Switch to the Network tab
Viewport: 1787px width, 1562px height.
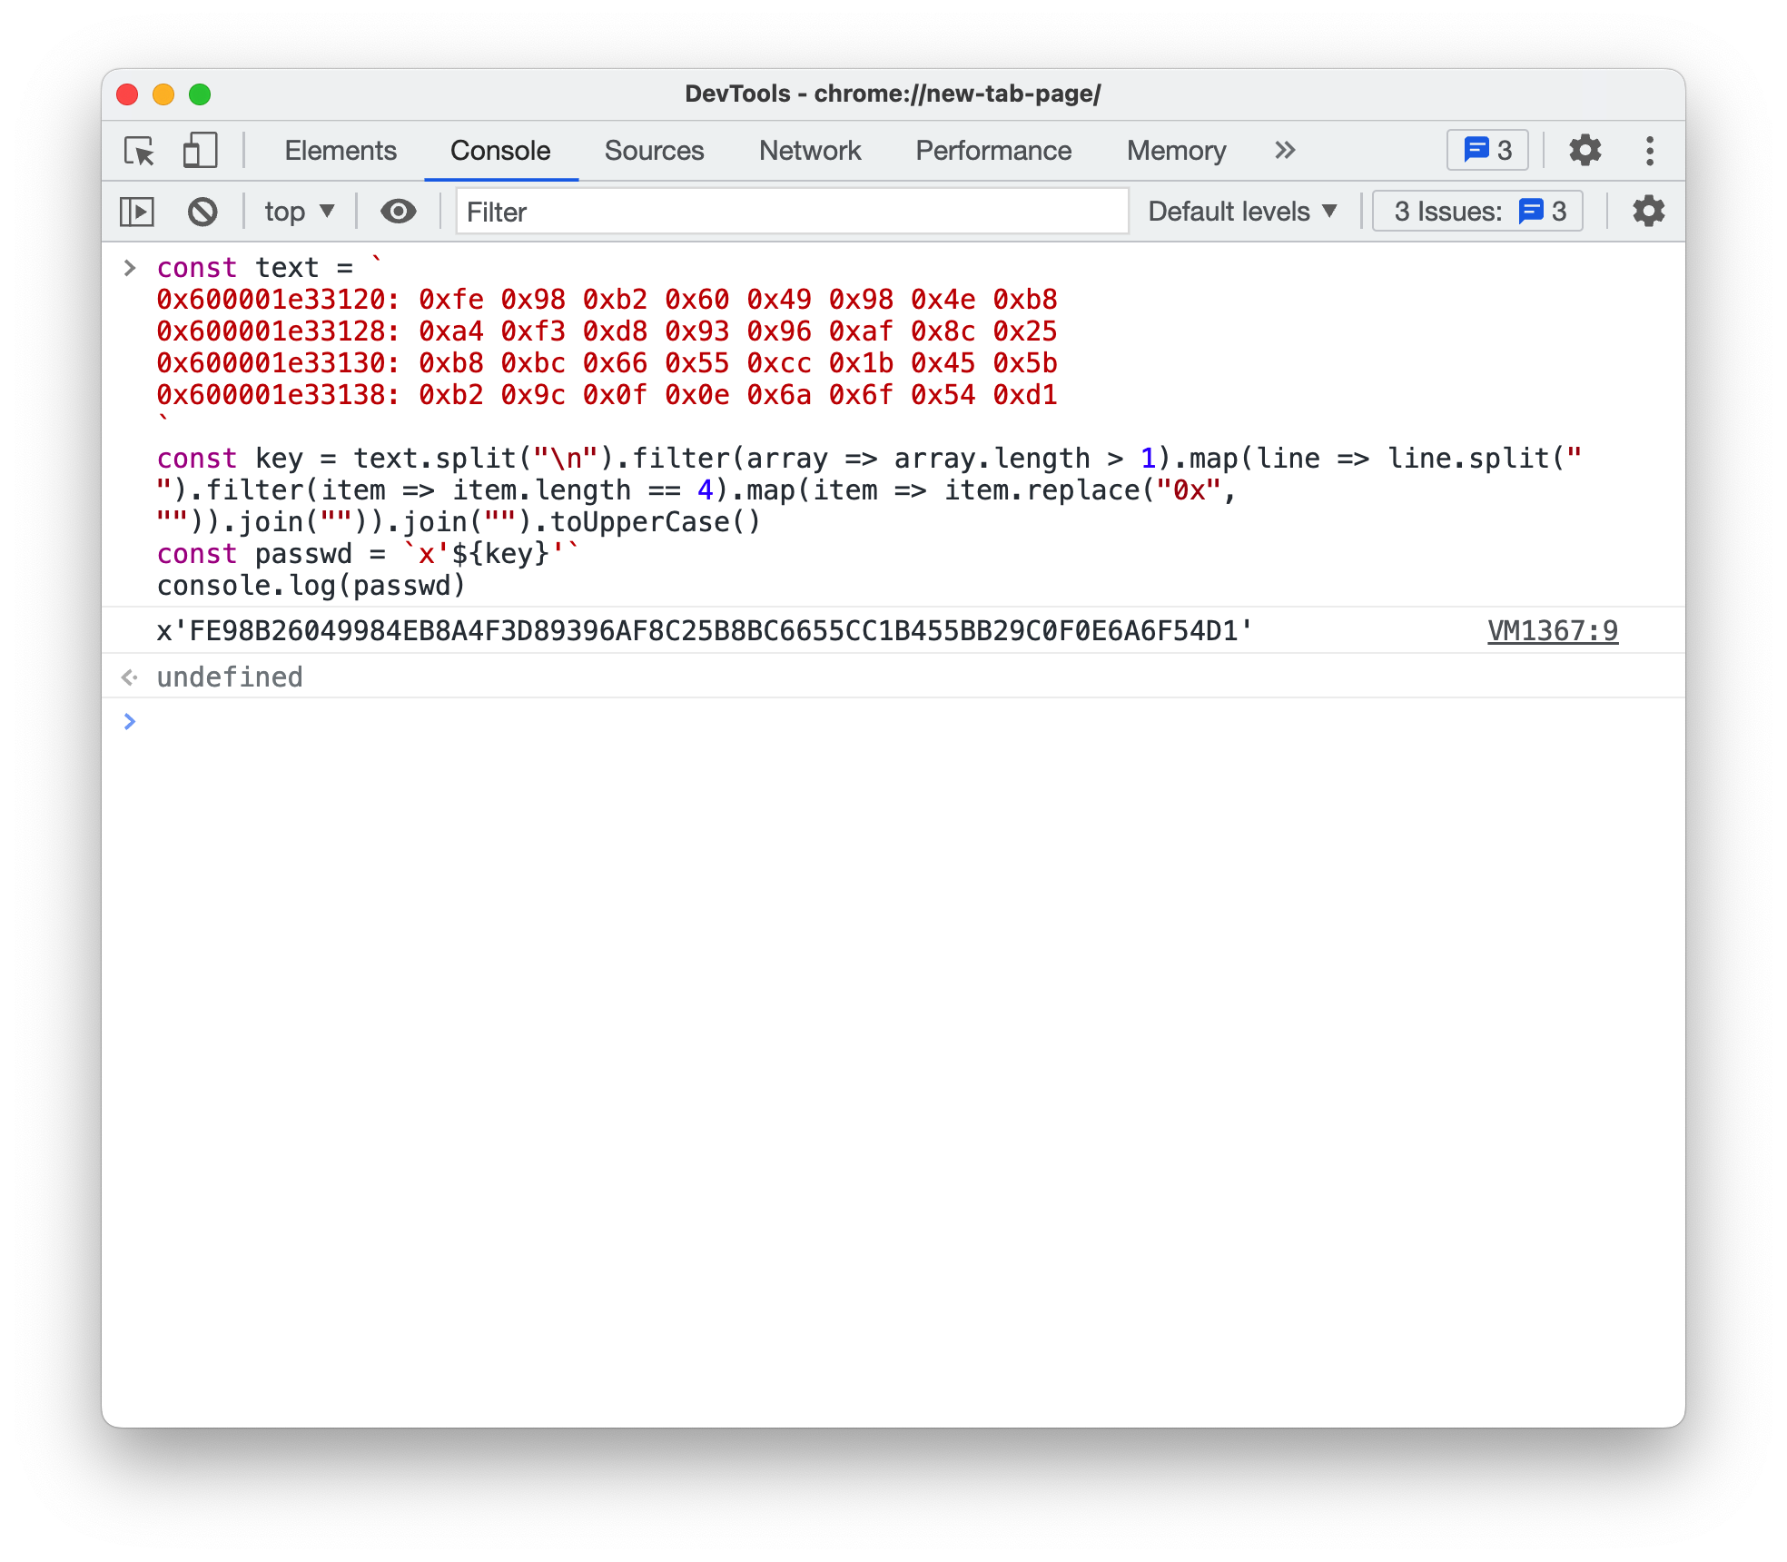(809, 151)
